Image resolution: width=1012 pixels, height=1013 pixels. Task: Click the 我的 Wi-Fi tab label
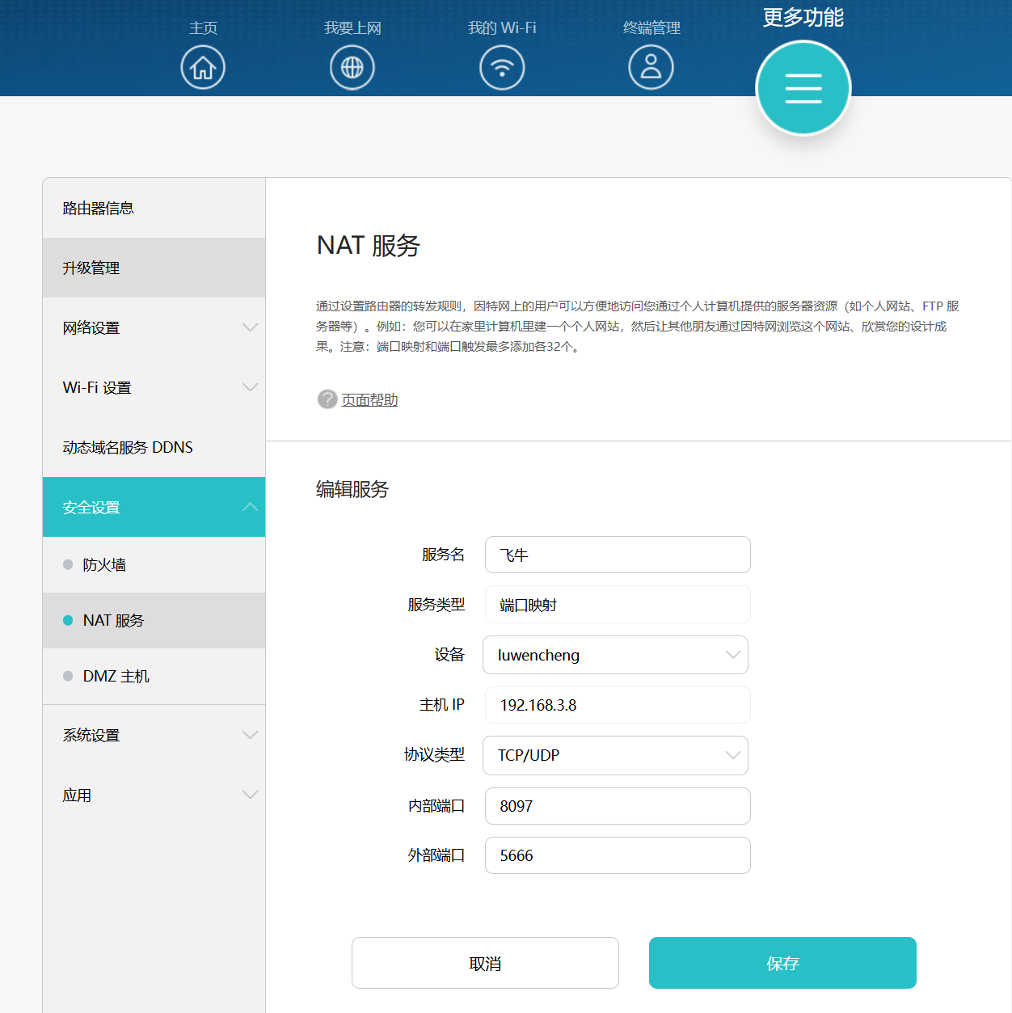[x=502, y=28]
